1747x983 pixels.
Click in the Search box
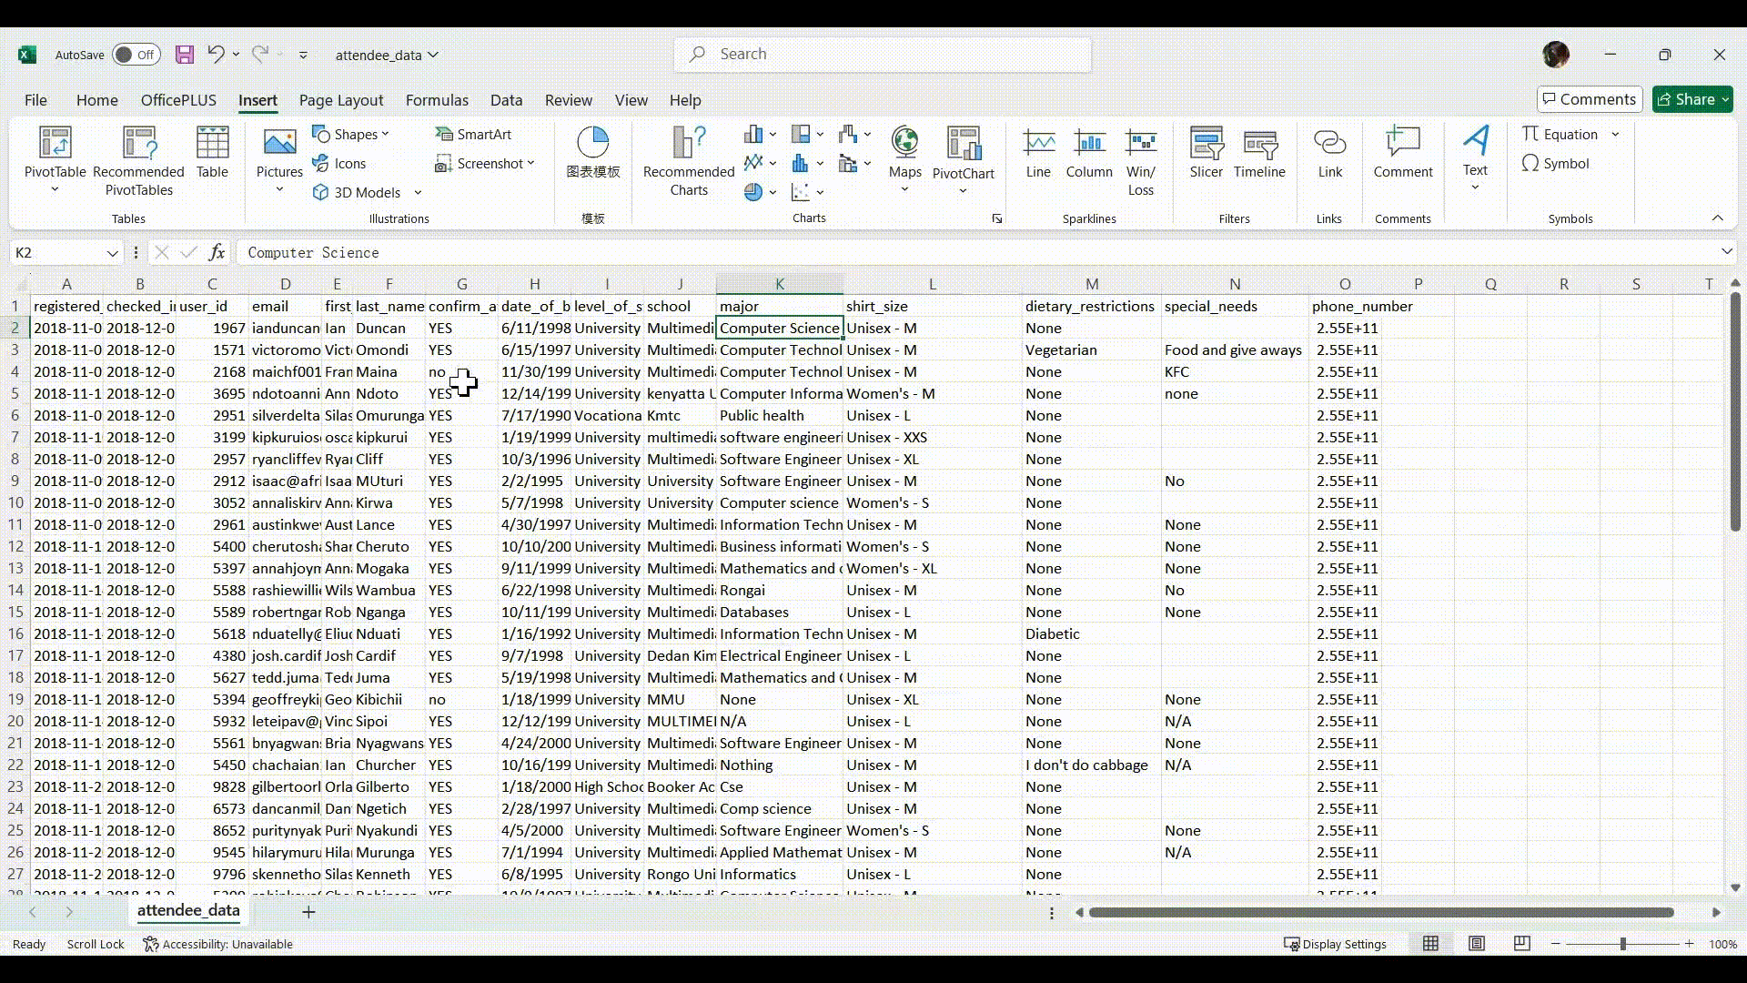point(883,55)
